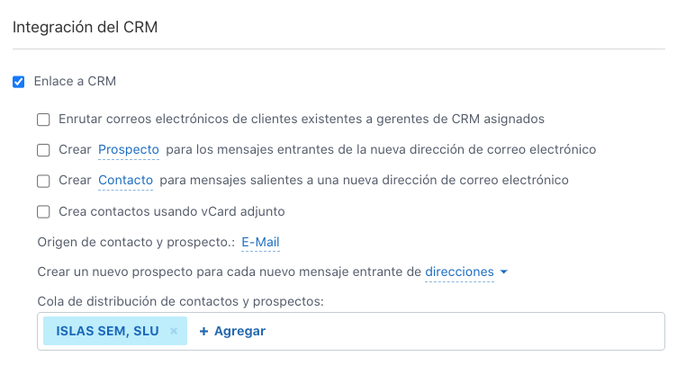Open the Contacto entity type selector

point(126,180)
